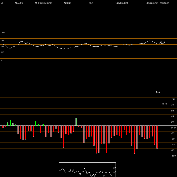The width and height of the screenshot is (177, 177).
Task: Click the '(5,5' parameter text in header
Action: pyautogui.click(x=91, y=3)
